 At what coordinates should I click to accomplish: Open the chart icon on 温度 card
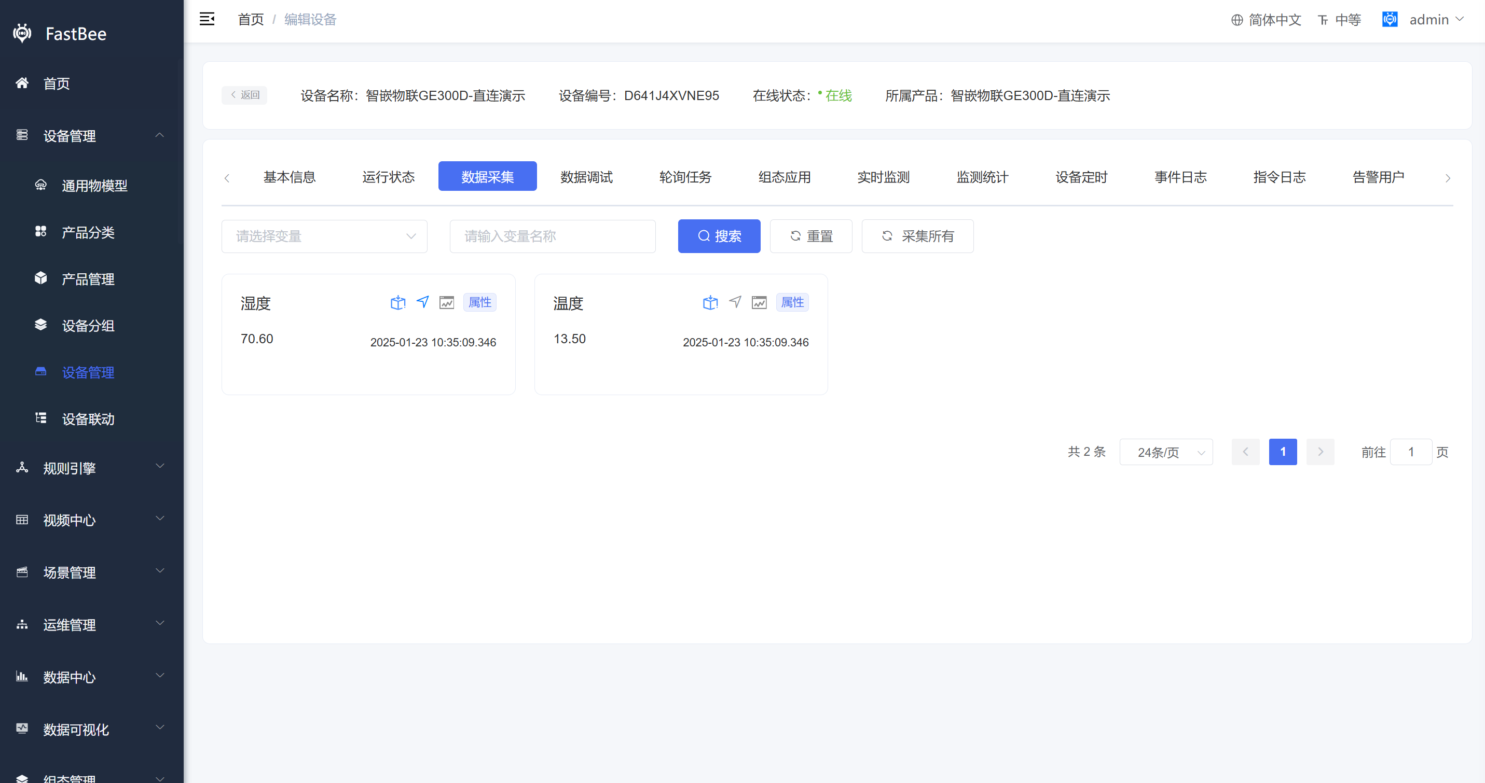pos(759,302)
